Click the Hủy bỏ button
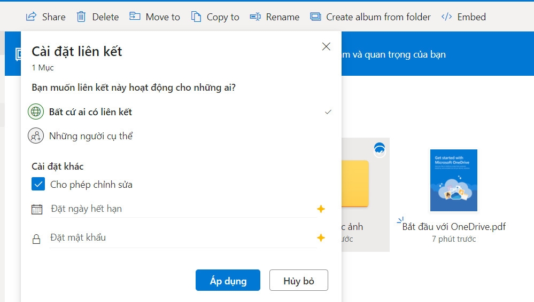This screenshot has height=302, width=534. [299, 280]
